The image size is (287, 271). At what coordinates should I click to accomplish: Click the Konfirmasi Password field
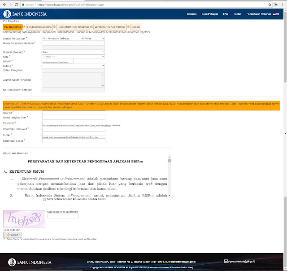click(x=74, y=129)
